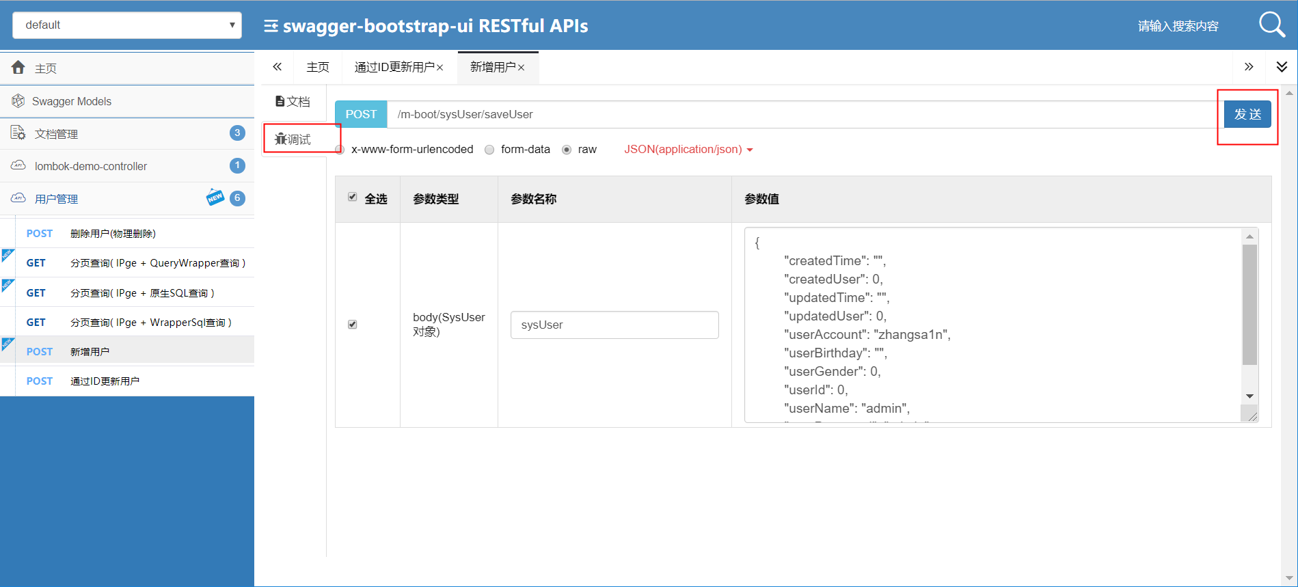Screen dimensions: 1298x587
Task: Collapse the 用户管理 group
Action: coord(127,199)
